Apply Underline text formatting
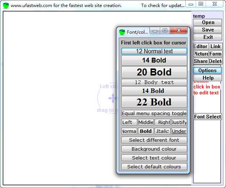Image resolution: width=226 pixels, height=188 pixels. 179,131
